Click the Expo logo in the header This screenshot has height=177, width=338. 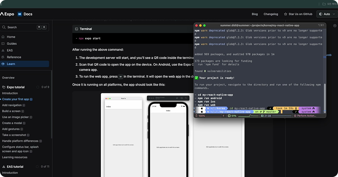(7, 14)
